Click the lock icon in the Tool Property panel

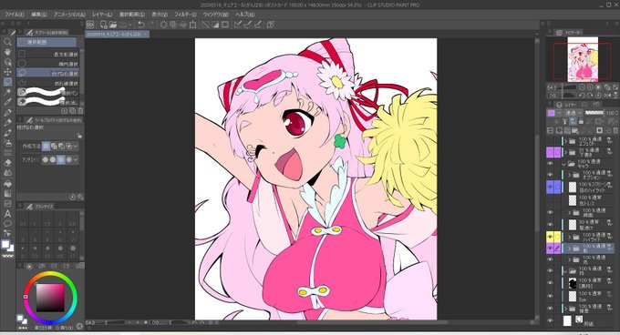[x=79, y=136]
